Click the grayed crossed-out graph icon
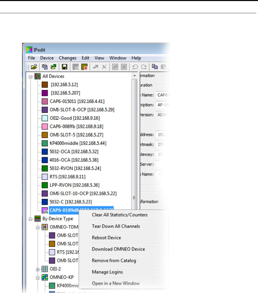Image resolution: width=258 pixels, height=293 pixels. pyautogui.click(x=124, y=67)
